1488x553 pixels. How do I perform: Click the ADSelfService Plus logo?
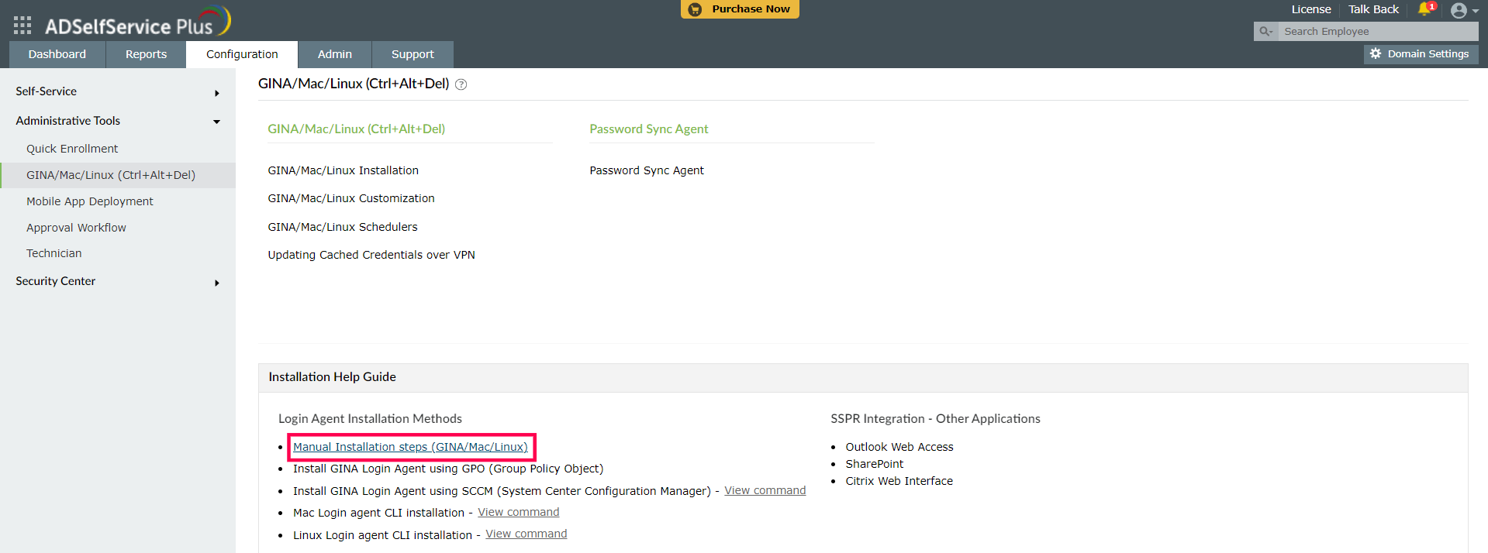[138, 22]
